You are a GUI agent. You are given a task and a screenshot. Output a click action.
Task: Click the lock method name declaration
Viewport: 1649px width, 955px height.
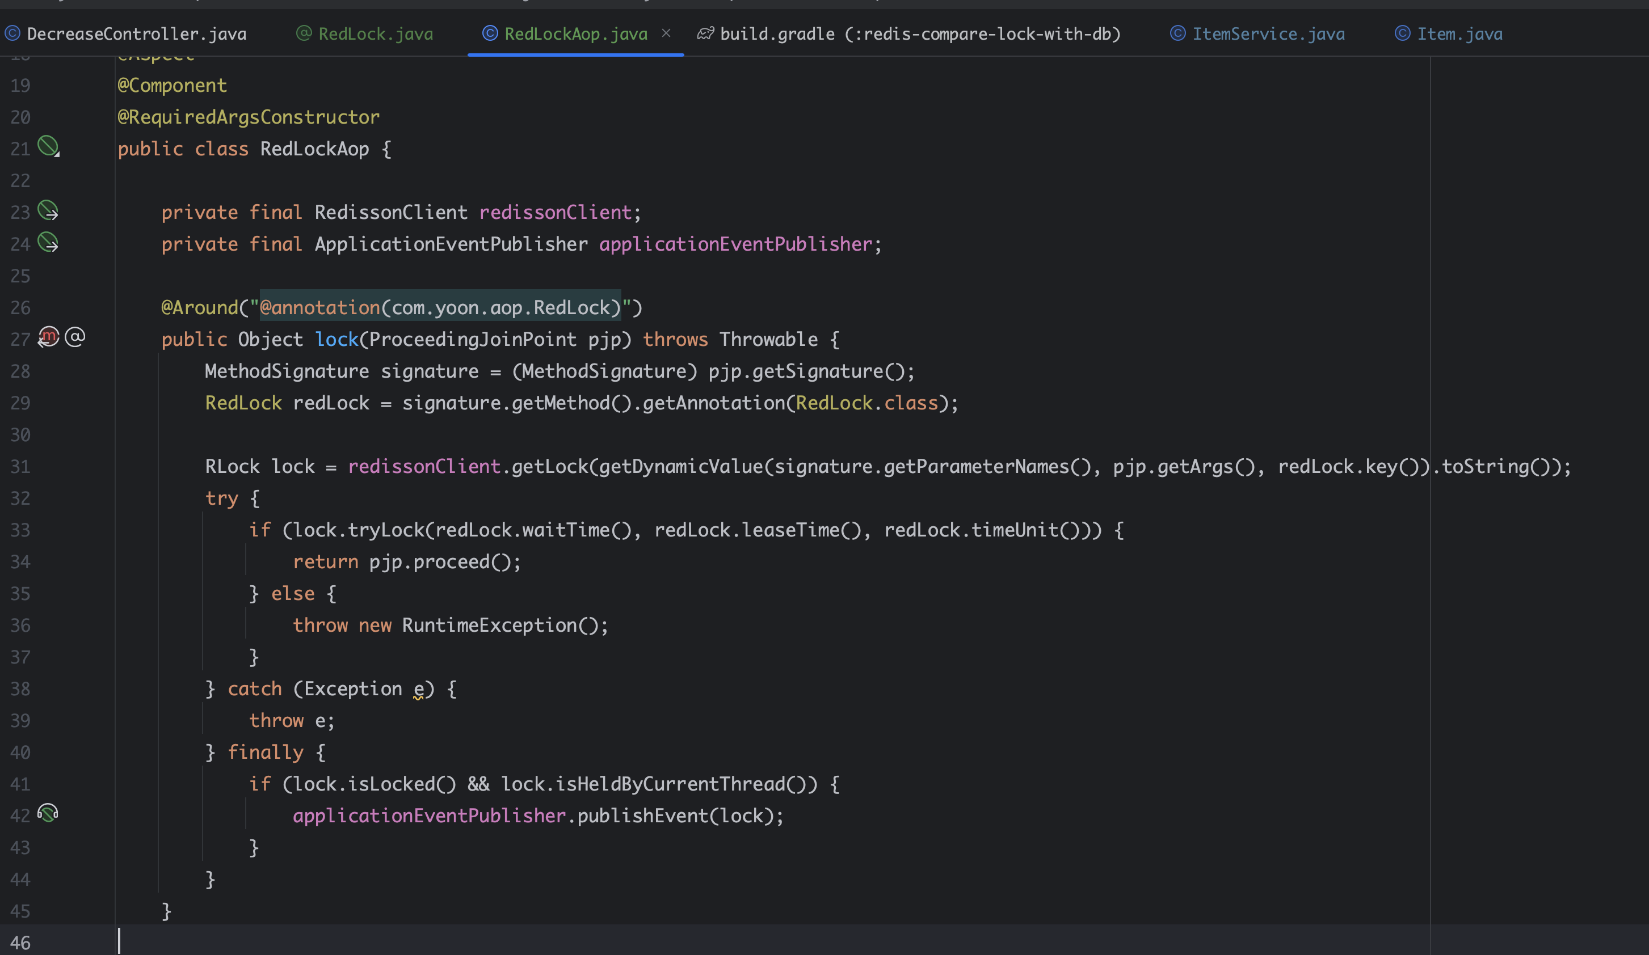coord(336,340)
